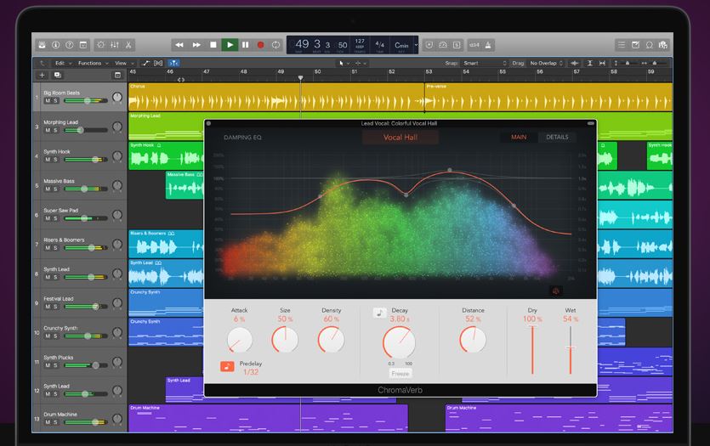
Task: Solo the Massive Bass track
Action: [x=55, y=189]
